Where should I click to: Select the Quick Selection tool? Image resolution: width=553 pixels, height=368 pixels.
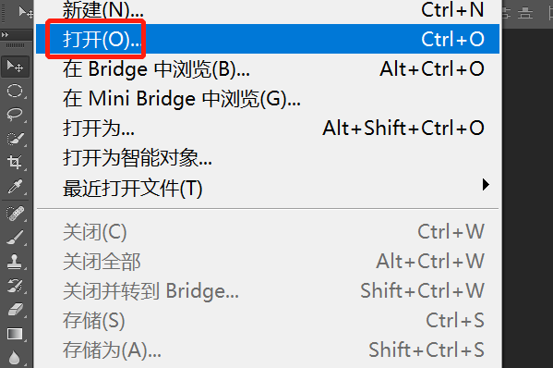tap(15, 139)
